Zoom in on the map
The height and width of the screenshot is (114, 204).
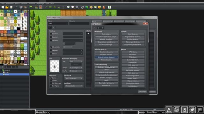click(68, 7)
